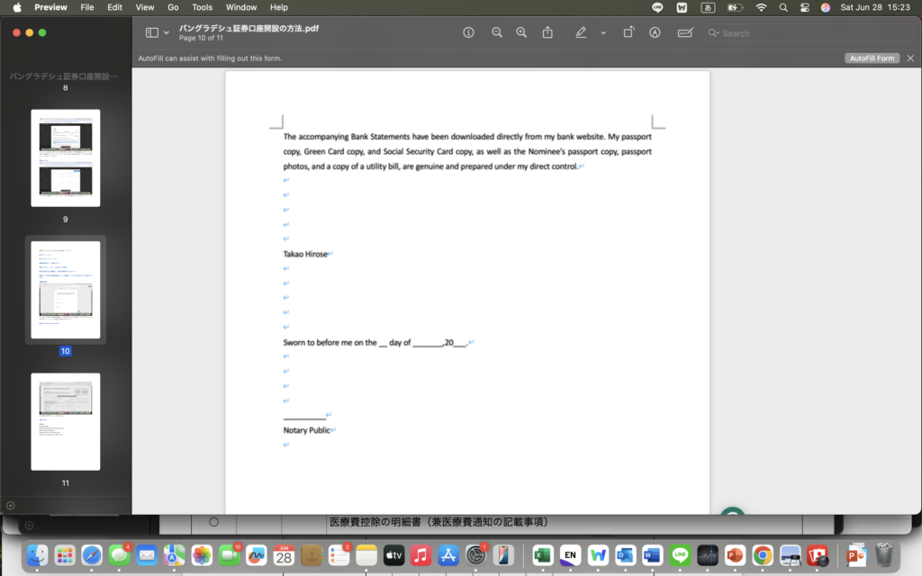The image size is (922, 576).
Task: Select page 9 thumbnail in sidebar
Action: (65, 157)
